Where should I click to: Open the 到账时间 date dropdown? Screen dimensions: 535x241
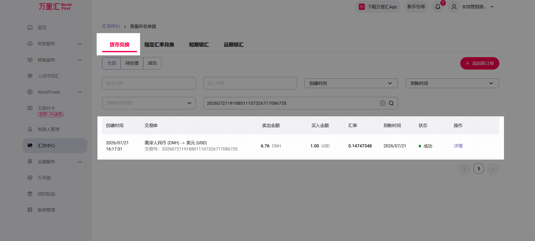(452, 83)
